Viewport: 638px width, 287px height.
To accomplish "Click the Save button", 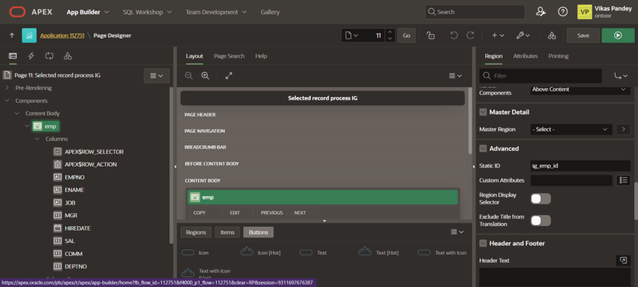I will pyautogui.click(x=583, y=35).
